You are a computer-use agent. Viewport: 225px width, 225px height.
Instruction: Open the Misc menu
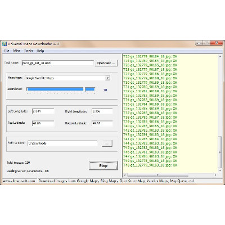(17, 51)
